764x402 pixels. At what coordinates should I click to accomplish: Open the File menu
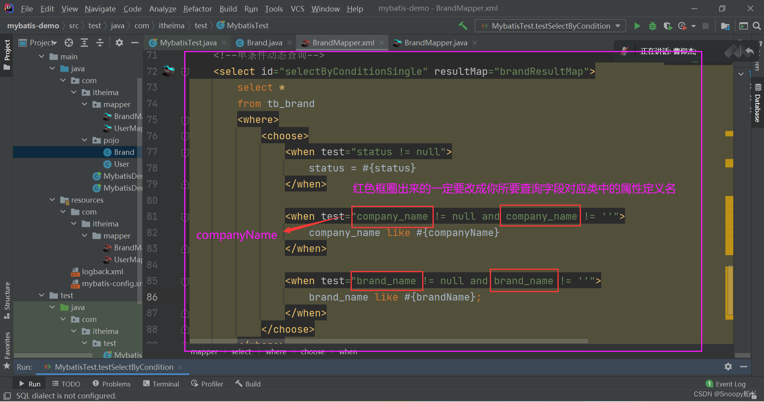coord(27,8)
